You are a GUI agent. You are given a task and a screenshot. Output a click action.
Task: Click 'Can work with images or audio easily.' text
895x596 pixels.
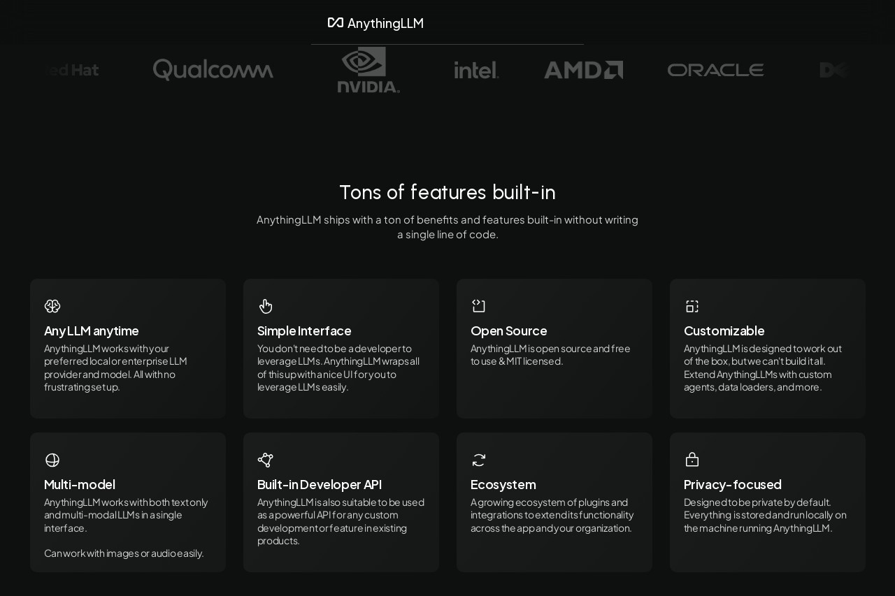(124, 553)
